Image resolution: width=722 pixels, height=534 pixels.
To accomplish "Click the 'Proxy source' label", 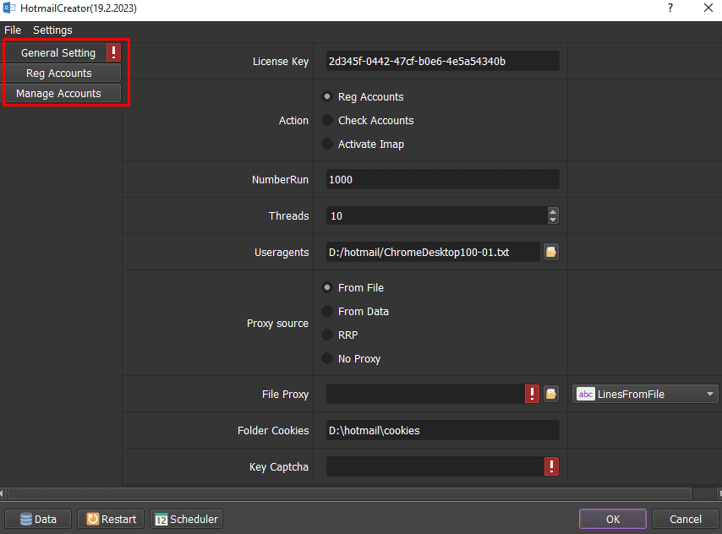I will click(277, 323).
